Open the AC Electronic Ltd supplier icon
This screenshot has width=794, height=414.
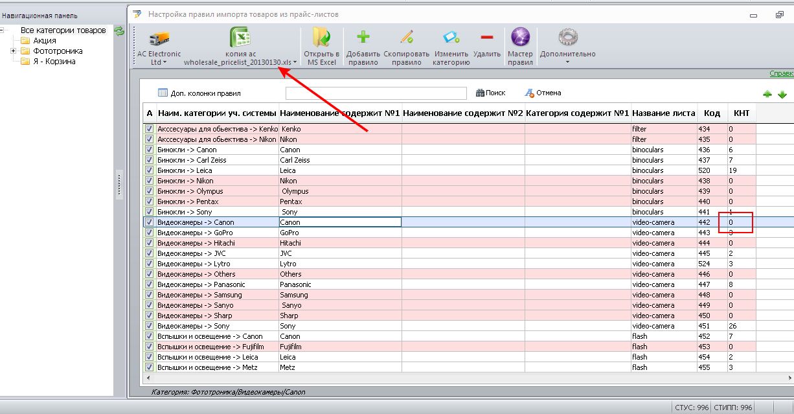159,39
